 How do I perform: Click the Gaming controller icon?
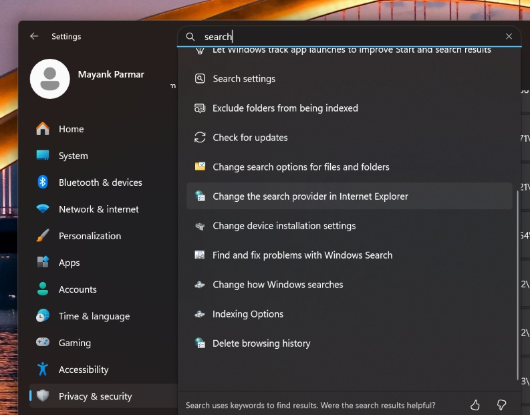point(43,342)
